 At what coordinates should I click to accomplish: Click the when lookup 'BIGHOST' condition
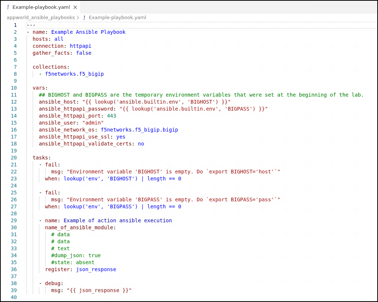pyautogui.click(x=122, y=179)
